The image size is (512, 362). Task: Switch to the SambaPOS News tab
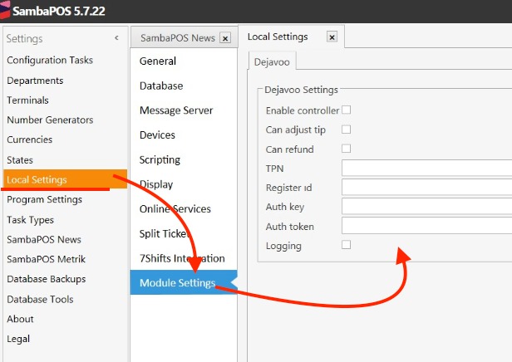pos(178,38)
